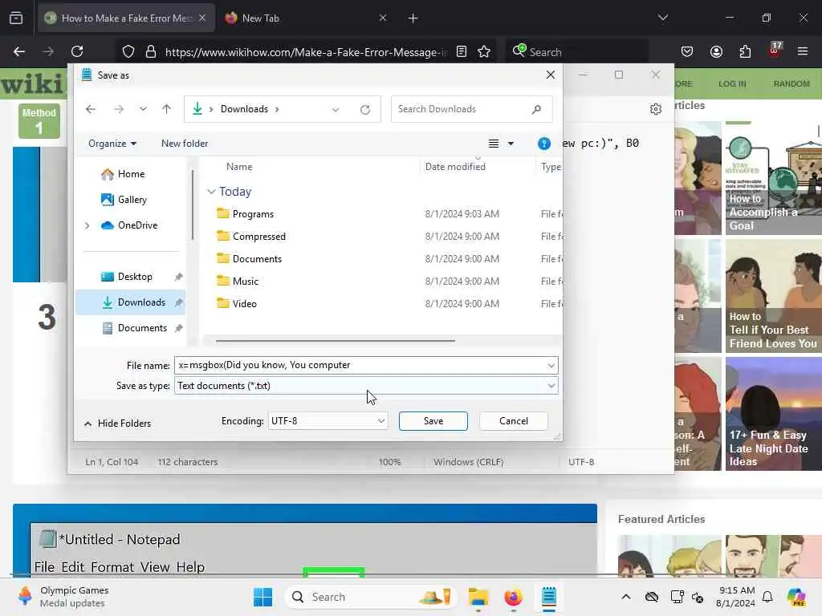Select the Music folder
Viewport: 822px width, 616px height.
click(x=246, y=282)
